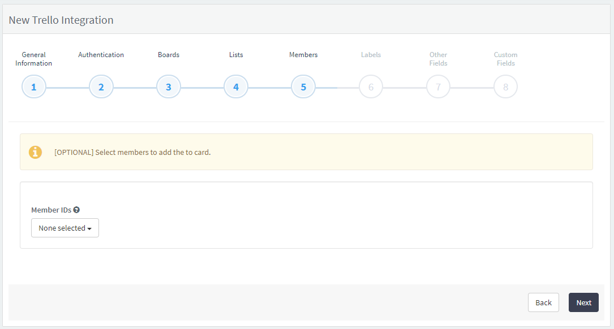Click the Custom Fields step label

(505, 59)
